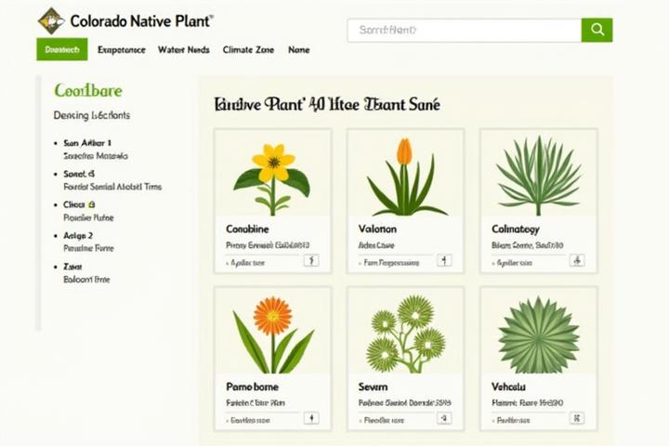Select the Sun Aribar sidebar filter item
This screenshot has height=446, width=669.
pos(86,143)
